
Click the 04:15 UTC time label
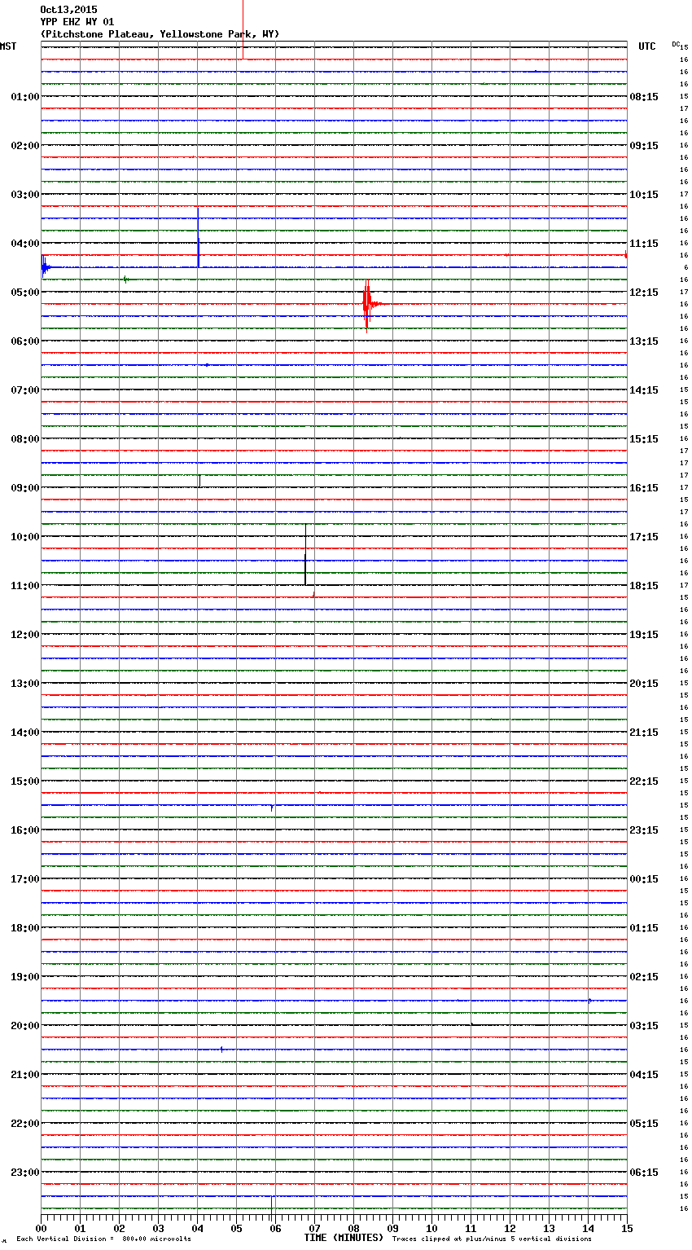(x=644, y=1075)
